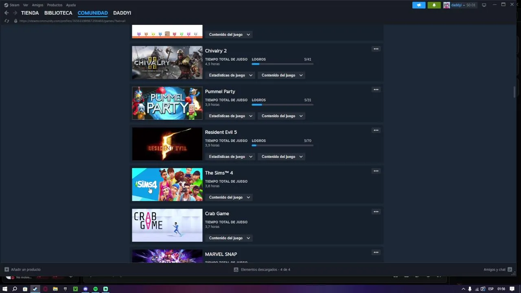
Task: Click the plus icon for Añadir un producto
Action: (x=7, y=269)
